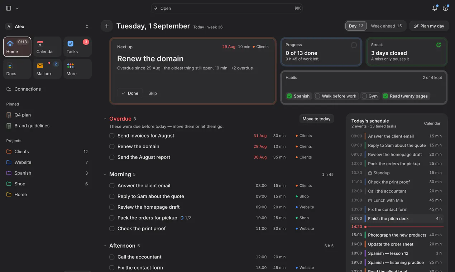The width and height of the screenshot is (455, 272).
Task: Switch to the Day view tab
Action: pyautogui.click(x=356, y=26)
